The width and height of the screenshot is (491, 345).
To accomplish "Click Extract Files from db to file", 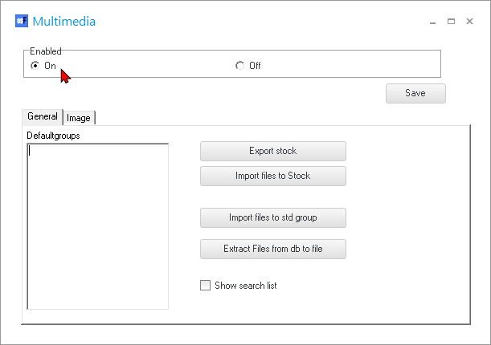I will point(272,249).
